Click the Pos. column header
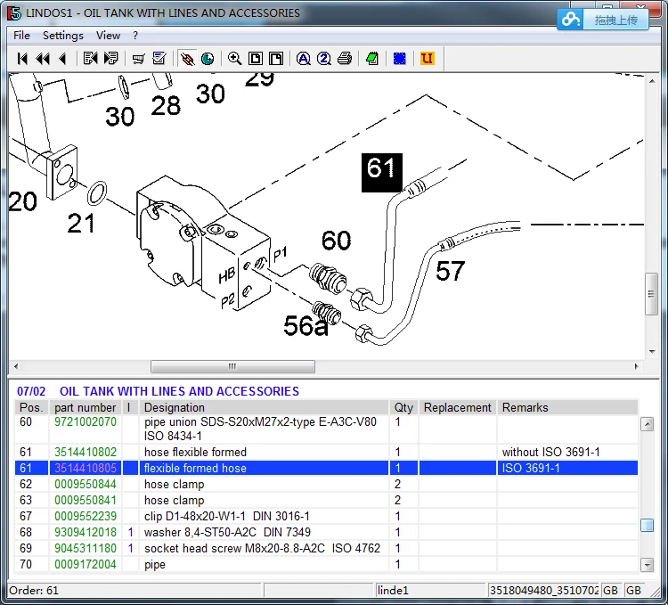This screenshot has width=668, height=605. point(31,408)
